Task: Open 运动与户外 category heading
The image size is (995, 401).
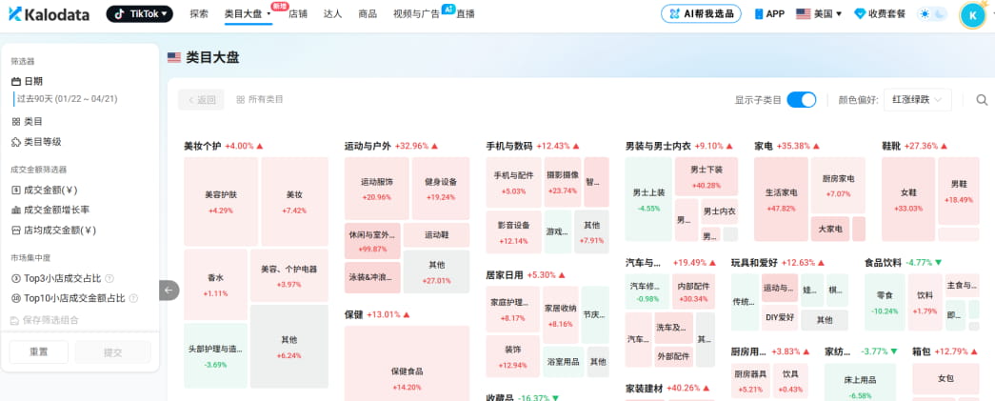Action: (x=368, y=146)
